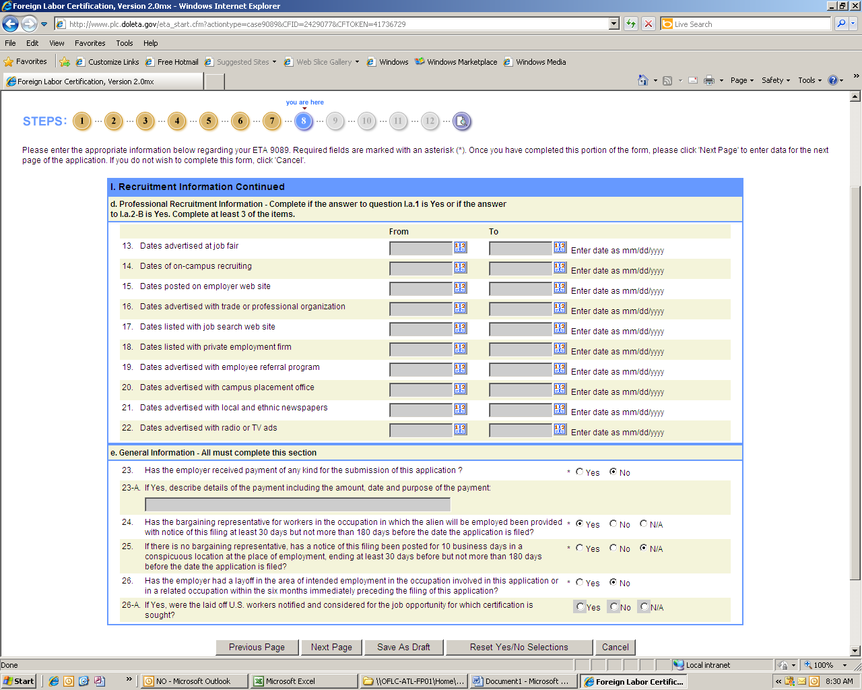Click the Next Page button
The image size is (862, 690).
(x=331, y=647)
